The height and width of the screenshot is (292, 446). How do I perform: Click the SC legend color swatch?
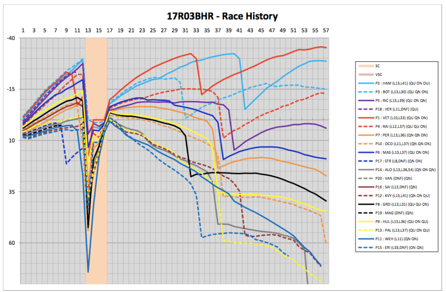click(x=366, y=65)
